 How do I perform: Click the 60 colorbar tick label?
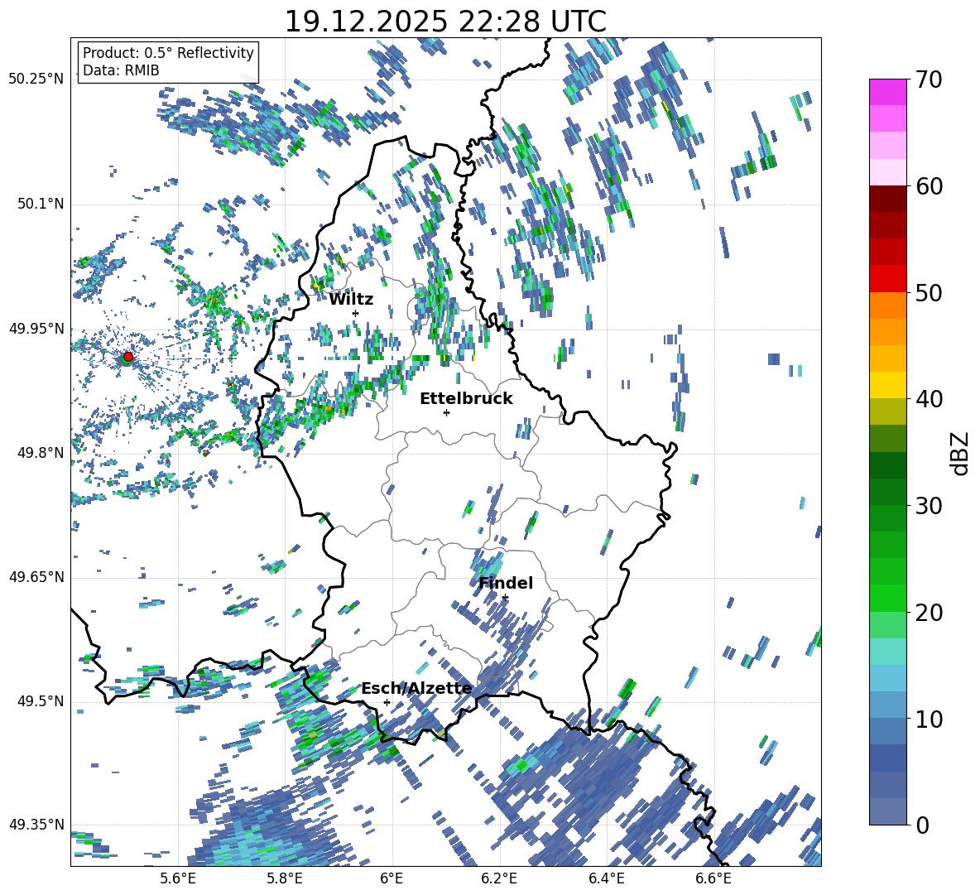(929, 186)
